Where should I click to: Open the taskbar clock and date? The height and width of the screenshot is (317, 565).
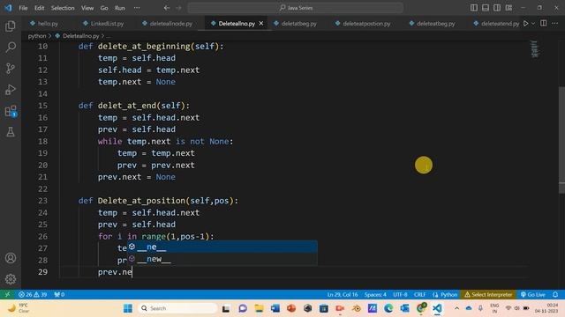click(546, 308)
